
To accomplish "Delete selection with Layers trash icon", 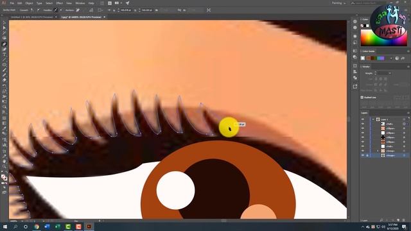I will [404, 220].
